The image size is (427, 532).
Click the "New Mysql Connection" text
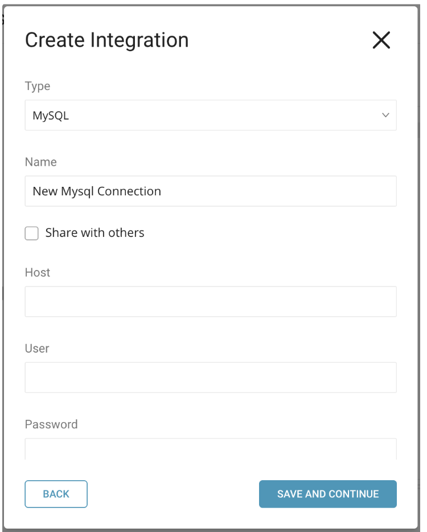click(x=97, y=191)
